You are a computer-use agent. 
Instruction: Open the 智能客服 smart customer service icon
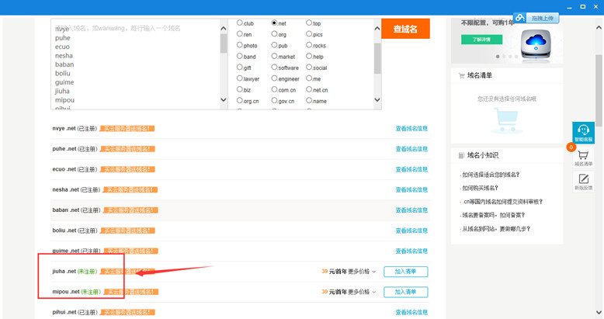pos(583,133)
